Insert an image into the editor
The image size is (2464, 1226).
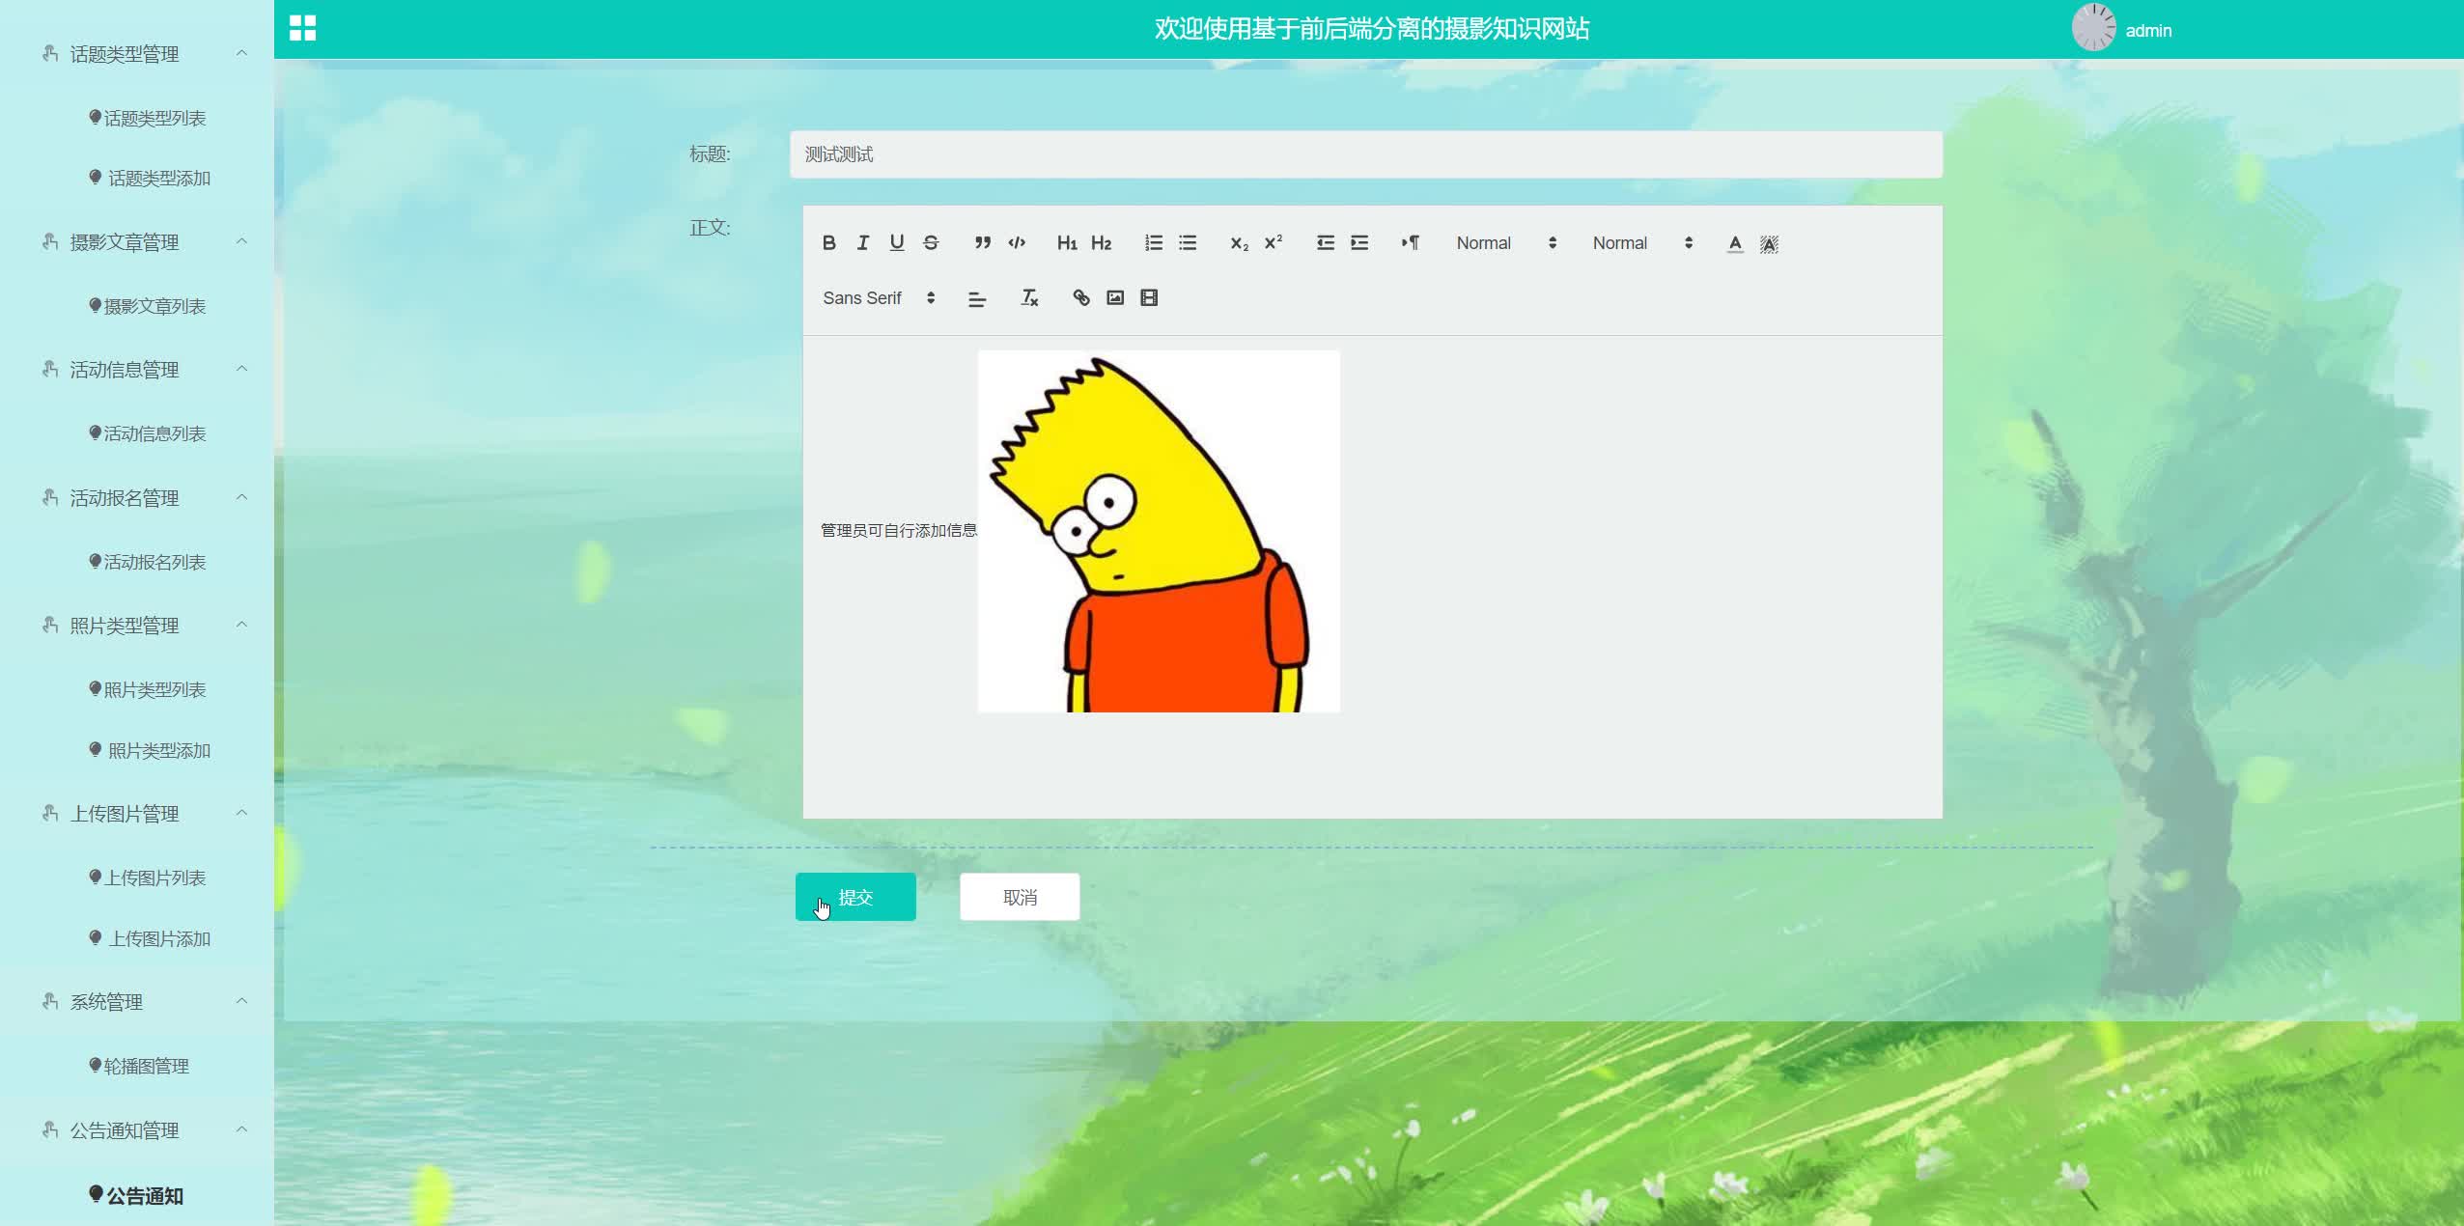(1115, 298)
